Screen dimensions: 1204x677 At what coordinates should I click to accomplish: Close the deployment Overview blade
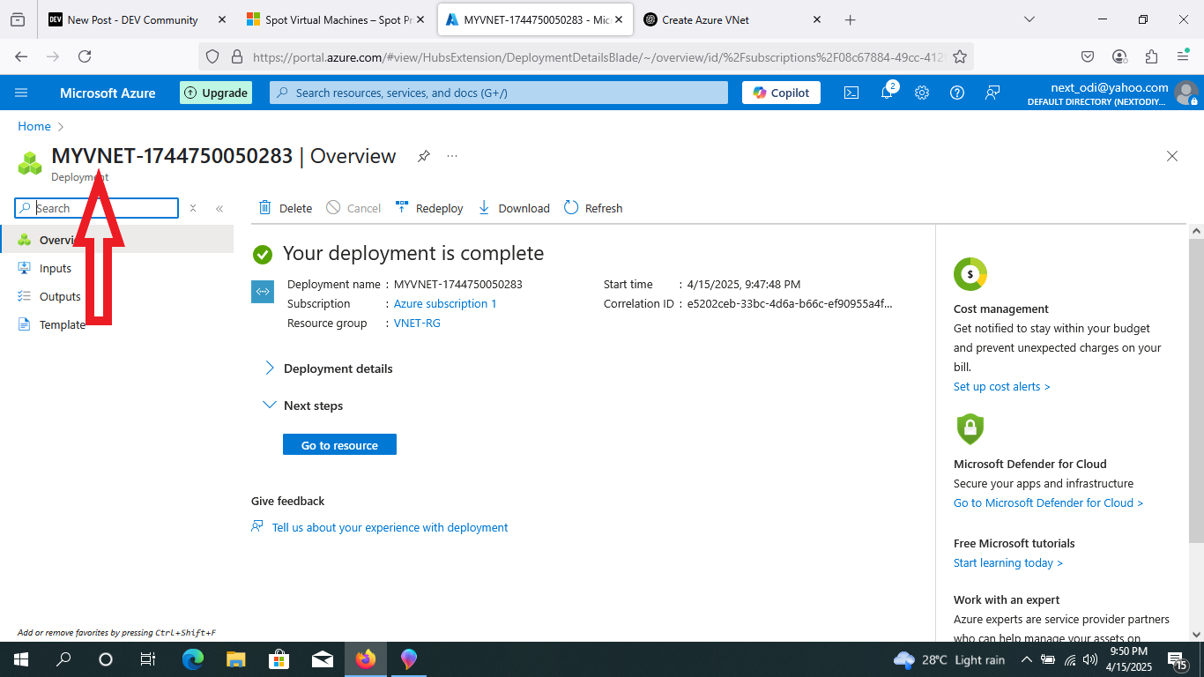point(1172,156)
